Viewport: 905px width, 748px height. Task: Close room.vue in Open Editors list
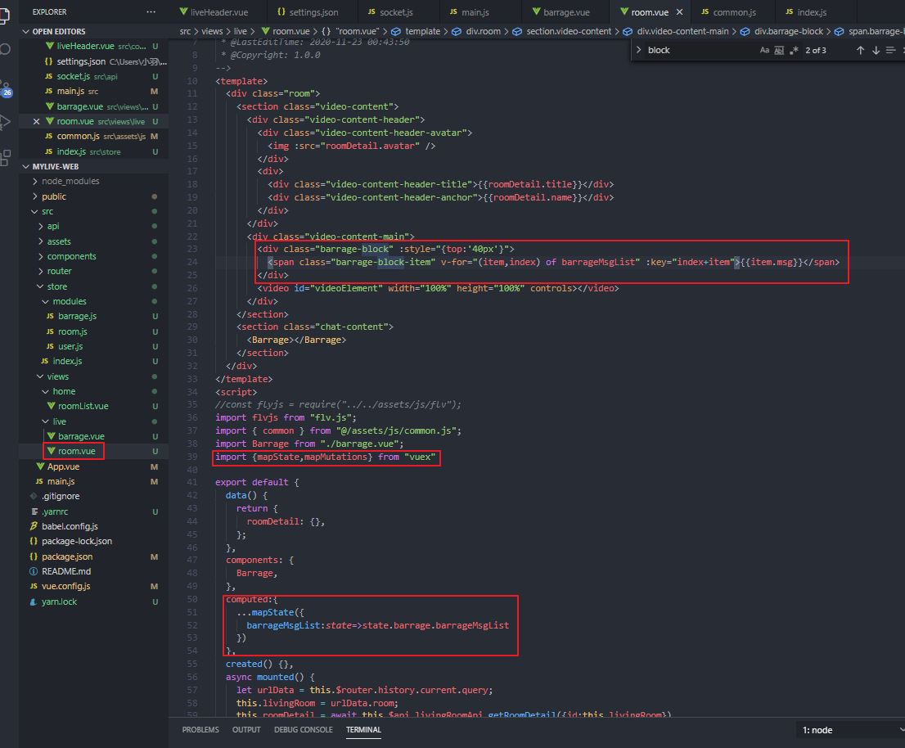36,121
